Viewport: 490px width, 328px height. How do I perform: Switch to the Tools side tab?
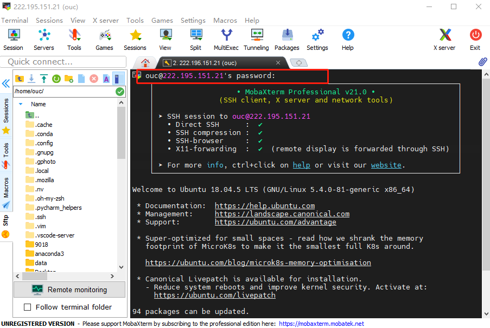coord(6,155)
